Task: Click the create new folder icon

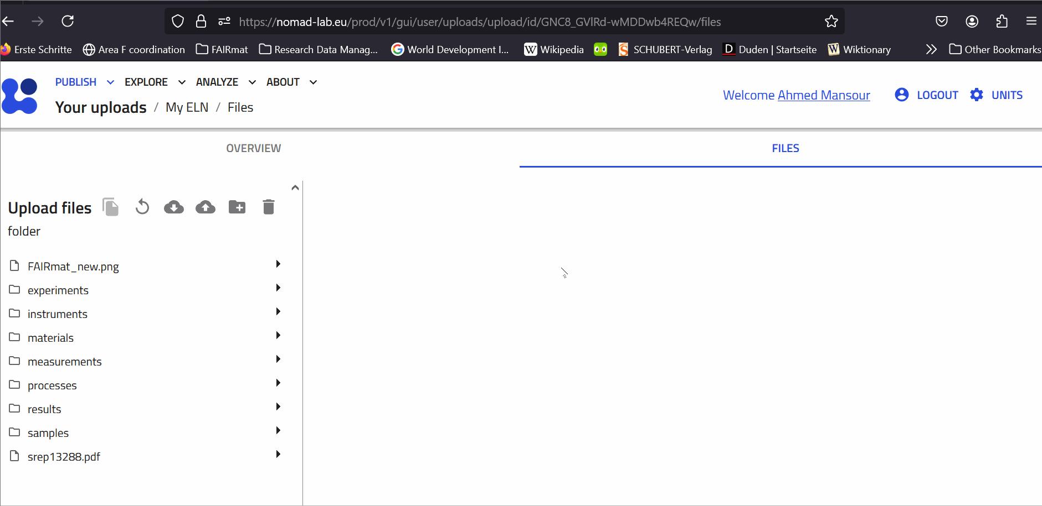Action: coord(237,207)
